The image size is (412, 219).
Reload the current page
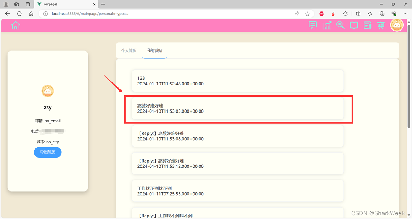tap(19, 14)
